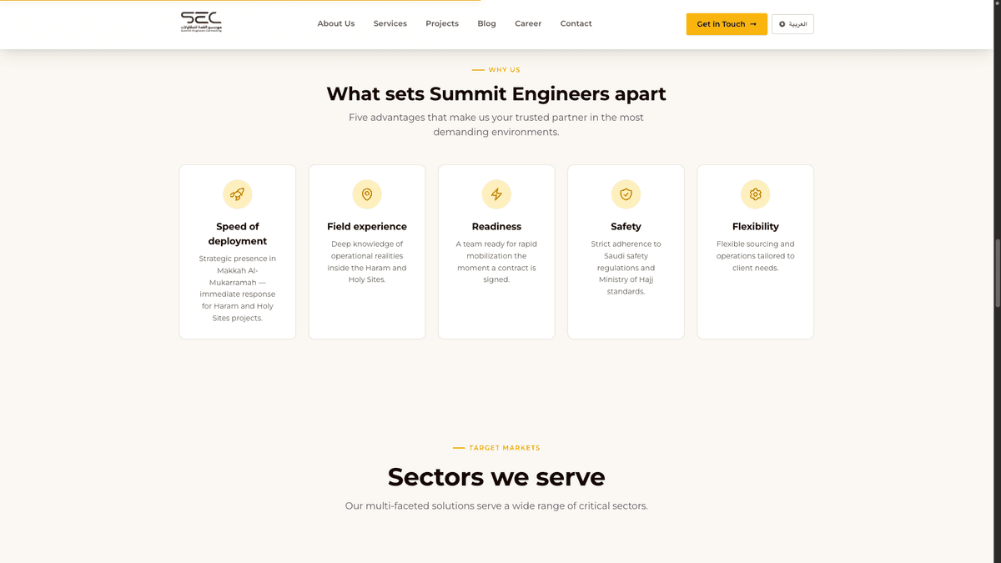
Task: Go to Projects page
Action: pos(442,23)
